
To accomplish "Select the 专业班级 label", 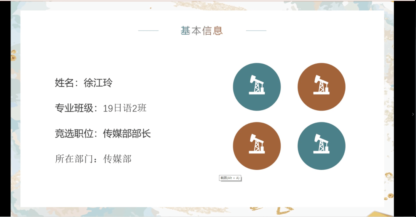I will point(74,108).
